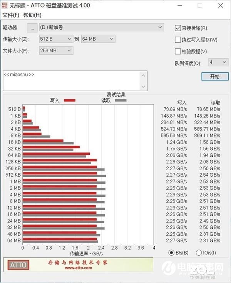The height and width of the screenshot is (283, 231).
Task: Uncheck the 直接传输(R) checkbox
Action: coord(178,28)
